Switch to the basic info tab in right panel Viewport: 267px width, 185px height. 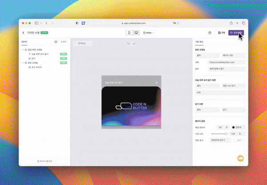(x=199, y=42)
